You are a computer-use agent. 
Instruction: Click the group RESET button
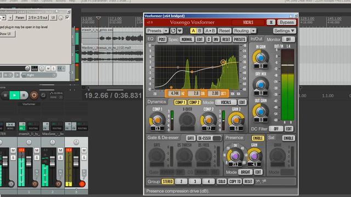coord(248,181)
